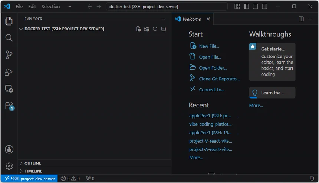The height and width of the screenshot is (183, 319).
Task: Open the Manage gear icon
Action: pos(9,166)
